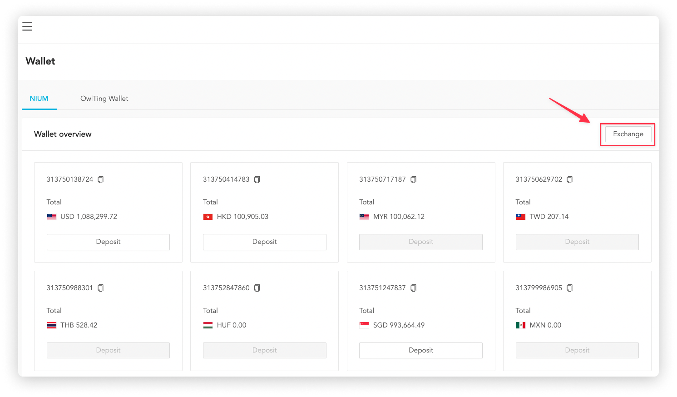Copy account number 313752847860
The image size is (677, 397).
point(257,288)
